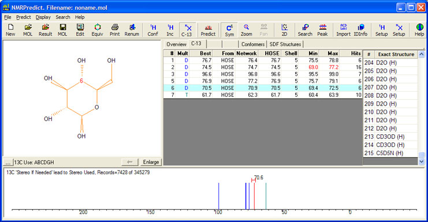This screenshot has height=222, width=428.
Task: Select structure entry 209 D2O (H)
Action: click(390, 104)
